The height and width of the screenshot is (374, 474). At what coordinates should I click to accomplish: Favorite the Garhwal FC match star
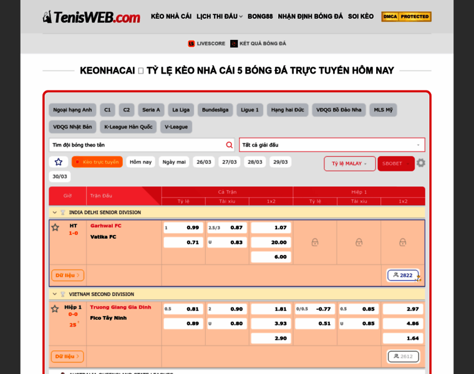pyautogui.click(x=56, y=227)
